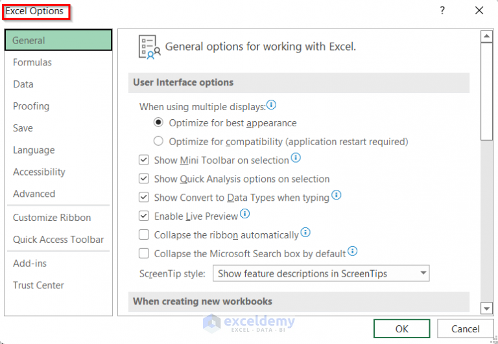The height and width of the screenshot is (344, 498).
Task: Click info icon after Convert to Data Types
Action: (337, 195)
